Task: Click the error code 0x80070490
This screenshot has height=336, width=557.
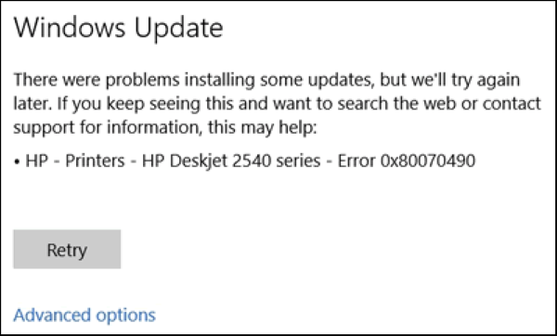Action: (428, 161)
